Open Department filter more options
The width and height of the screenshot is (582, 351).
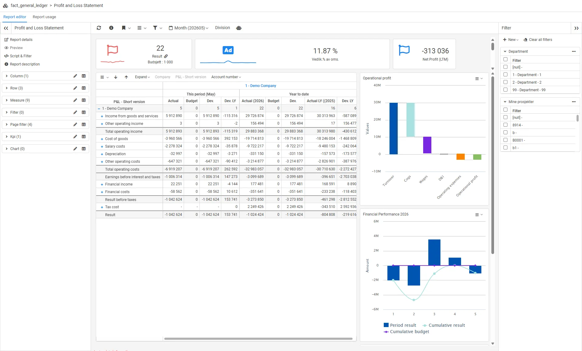point(574,52)
